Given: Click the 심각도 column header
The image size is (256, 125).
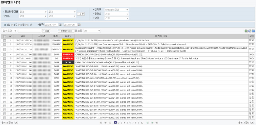Looking at the screenshot, I should coord(68,36).
